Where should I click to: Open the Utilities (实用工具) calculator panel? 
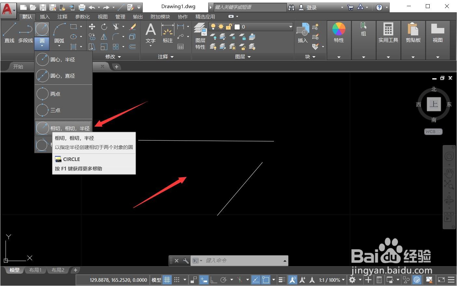pyautogui.click(x=388, y=33)
